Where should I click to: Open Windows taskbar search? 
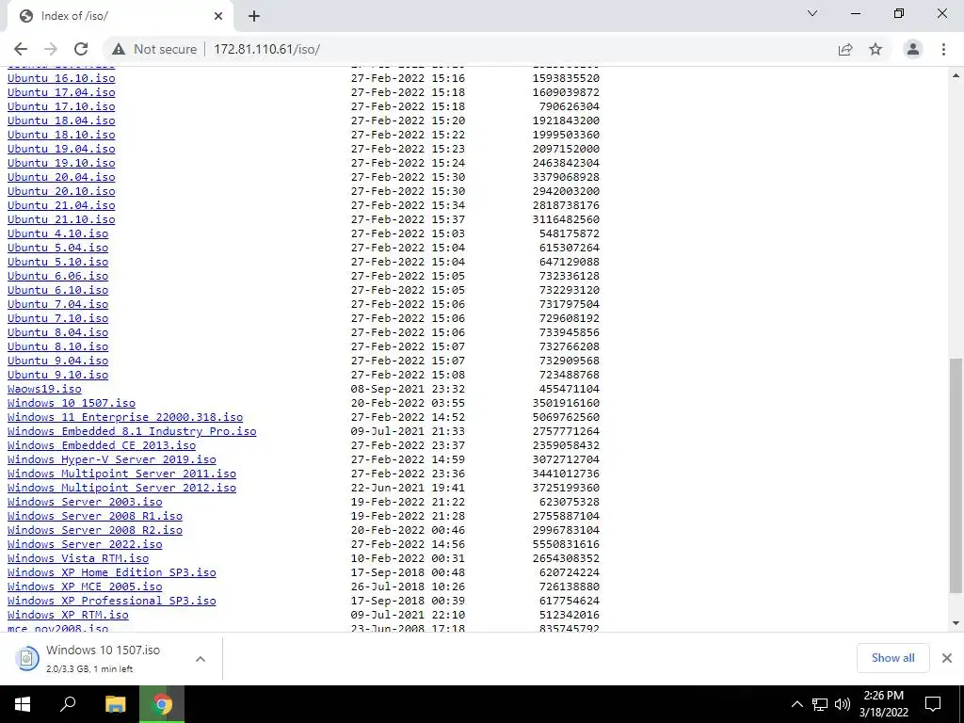(x=68, y=704)
